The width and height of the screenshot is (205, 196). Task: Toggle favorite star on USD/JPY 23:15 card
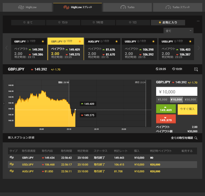coord(153,41)
